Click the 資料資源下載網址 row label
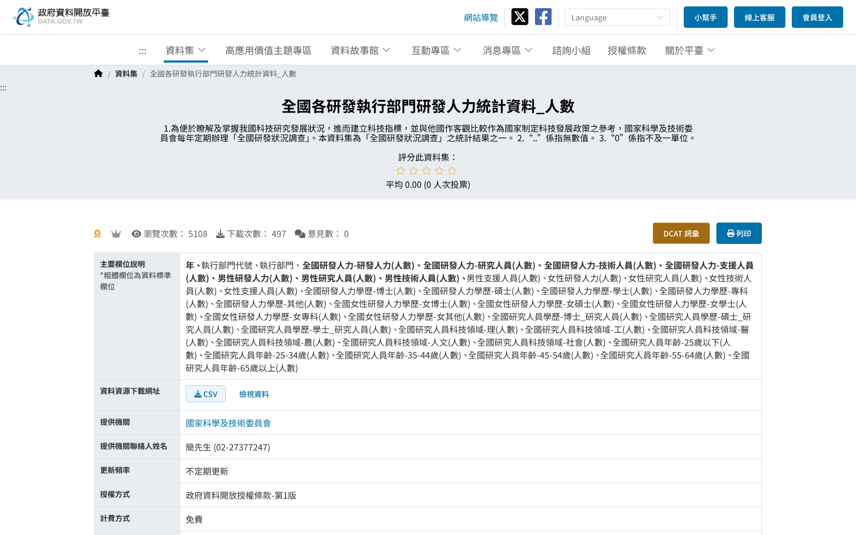 pyautogui.click(x=130, y=391)
